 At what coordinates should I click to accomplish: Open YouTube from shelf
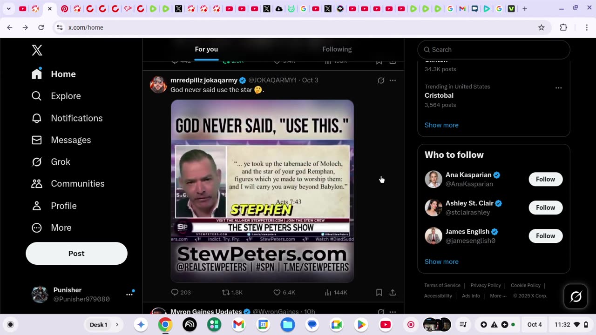tap(385, 324)
